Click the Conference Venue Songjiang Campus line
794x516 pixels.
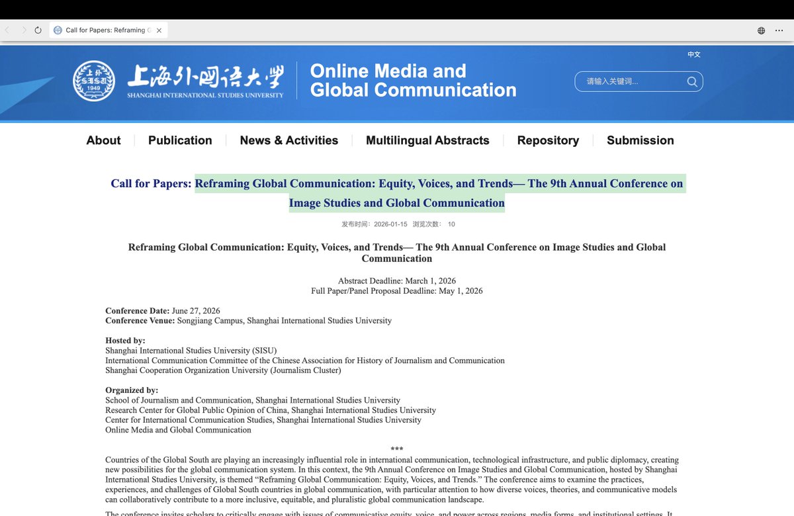pos(248,321)
